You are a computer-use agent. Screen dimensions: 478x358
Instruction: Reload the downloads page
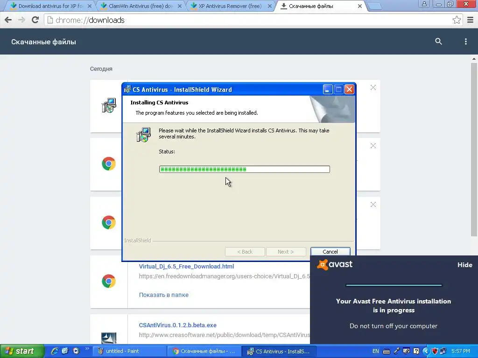pos(35,20)
